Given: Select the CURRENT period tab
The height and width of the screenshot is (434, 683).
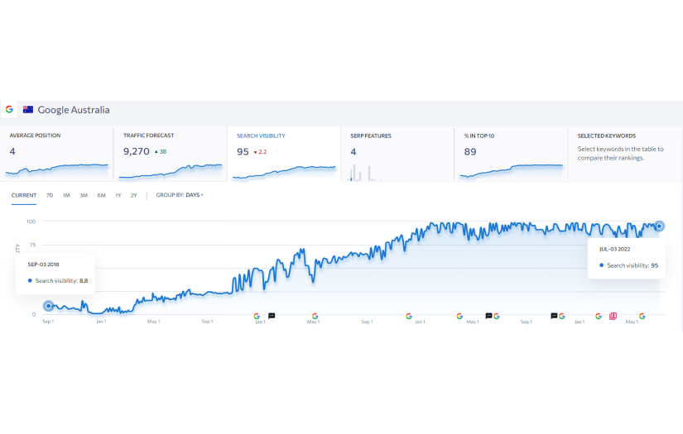Looking at the screenshot, I should 24,195.
